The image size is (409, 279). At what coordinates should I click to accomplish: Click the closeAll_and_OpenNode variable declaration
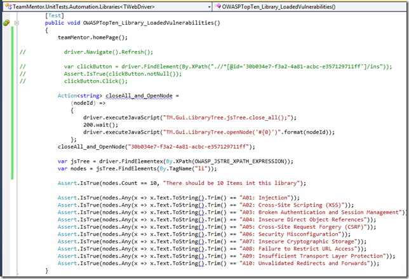point(138,96)
